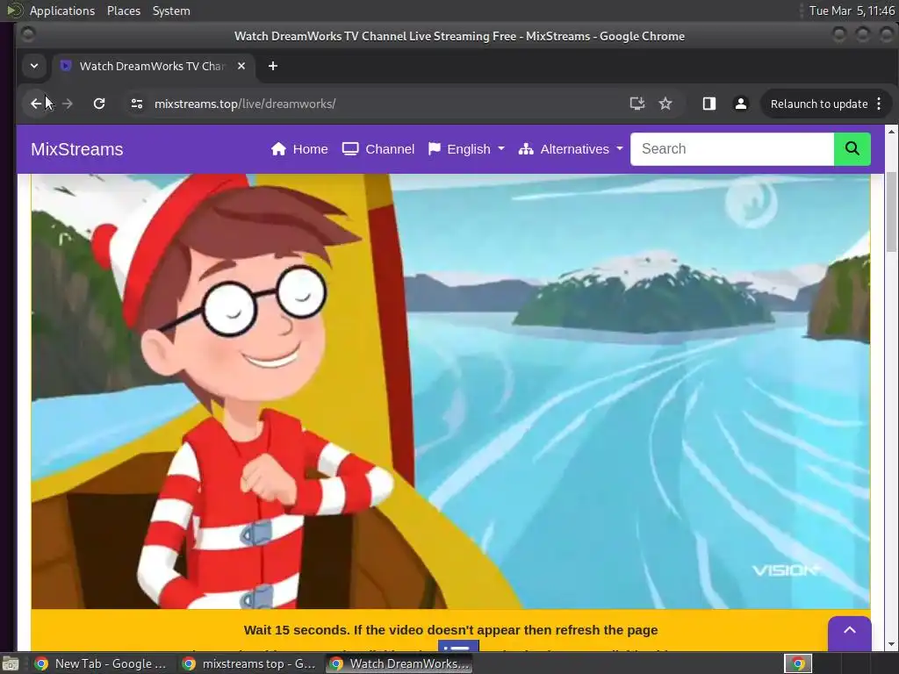Bookmark this page with the star icon
Viewport: 899px width, 674px height.
[665, 104]
